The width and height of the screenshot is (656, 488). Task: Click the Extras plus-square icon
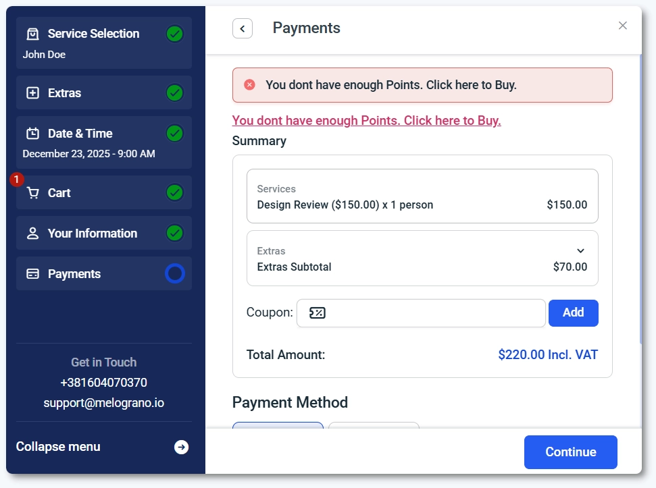tap(32, 93)
